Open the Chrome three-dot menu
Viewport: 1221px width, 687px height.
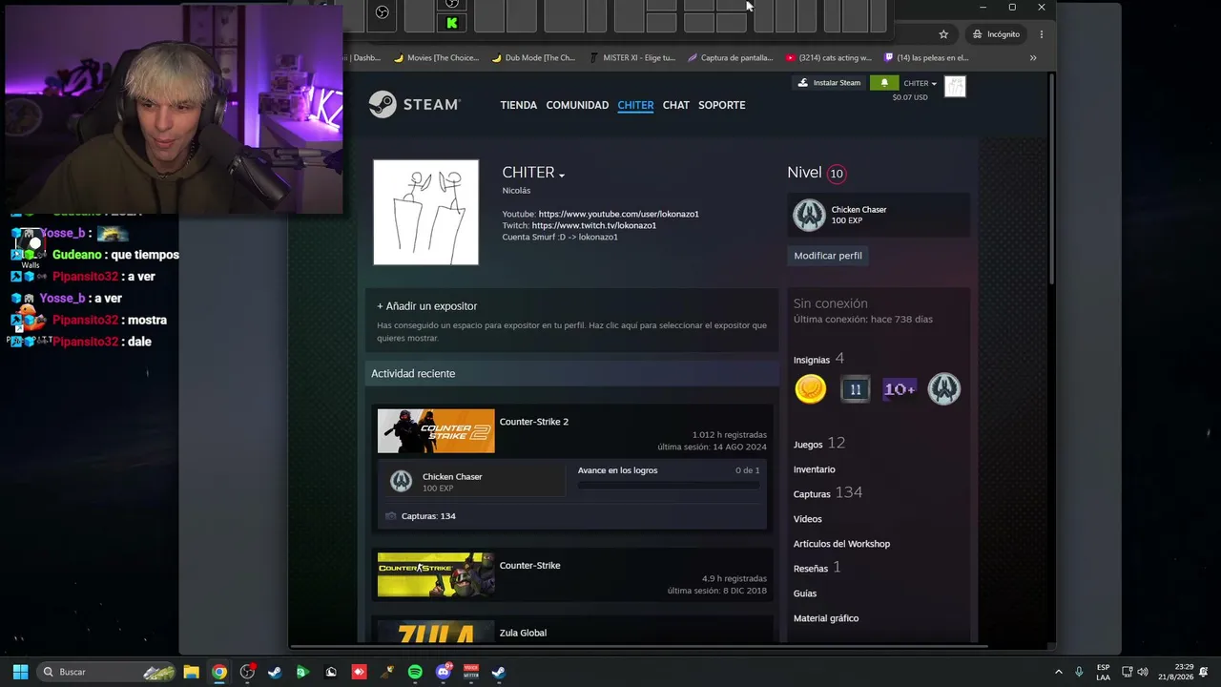[1042, 34]
